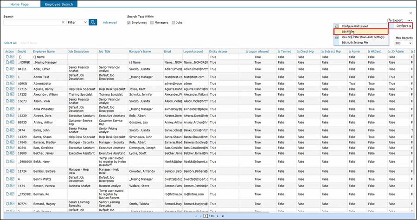Screen dimensions: 417x220
Task: Select Edit Filters from the menu
Action: (349, 32)
